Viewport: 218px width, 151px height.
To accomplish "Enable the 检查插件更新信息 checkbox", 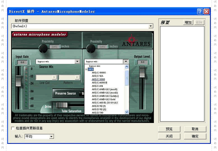I will [13, 128].
